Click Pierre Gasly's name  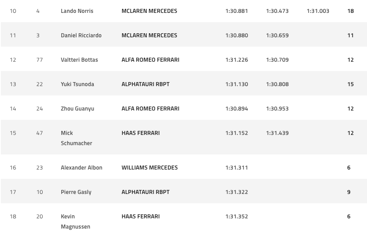point(76,192)
